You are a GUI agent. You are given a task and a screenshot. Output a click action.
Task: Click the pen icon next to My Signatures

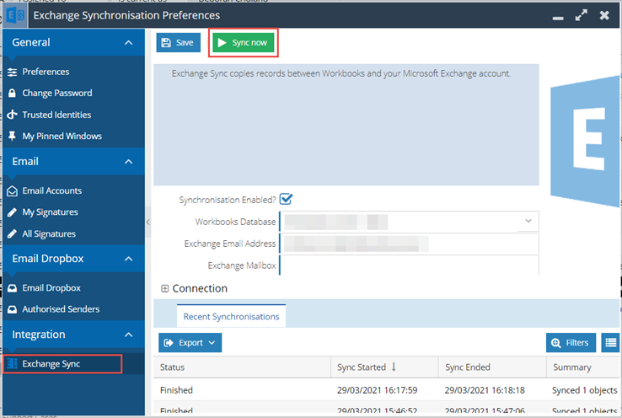click(x=13, y=212)
